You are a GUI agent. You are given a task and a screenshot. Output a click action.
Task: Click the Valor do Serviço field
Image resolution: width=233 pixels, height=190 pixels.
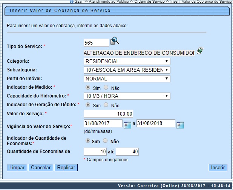click(108, 114)
